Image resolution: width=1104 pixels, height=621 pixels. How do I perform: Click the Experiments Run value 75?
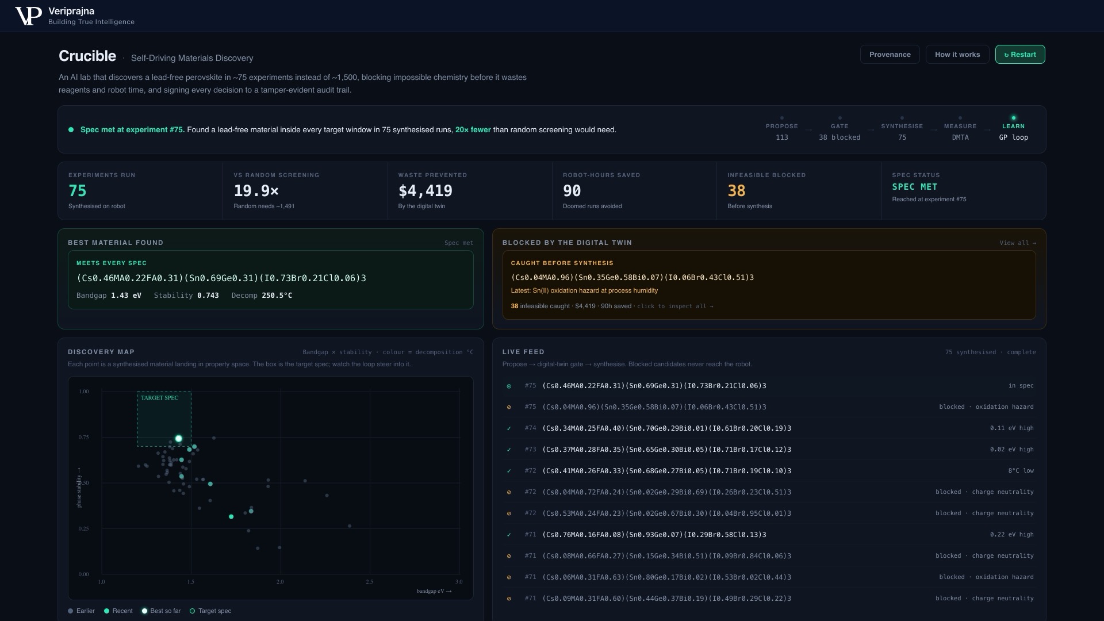pyautogui.click(x=78, y=191)
